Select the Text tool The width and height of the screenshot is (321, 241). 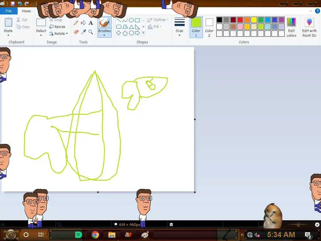coord(91,23)
